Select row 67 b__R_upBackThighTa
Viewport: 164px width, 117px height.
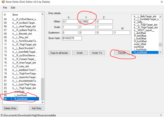coord(21,30)
